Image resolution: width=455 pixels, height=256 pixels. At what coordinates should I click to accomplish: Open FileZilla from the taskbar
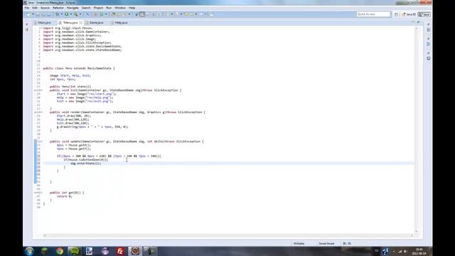pos(120,251)
